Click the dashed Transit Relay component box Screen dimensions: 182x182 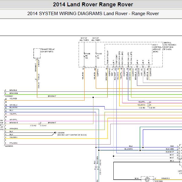(37, 53)
